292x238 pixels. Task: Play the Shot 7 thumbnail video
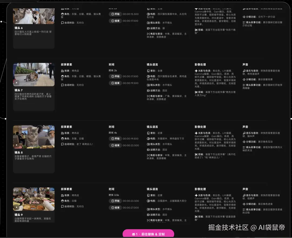click(16, 83)
